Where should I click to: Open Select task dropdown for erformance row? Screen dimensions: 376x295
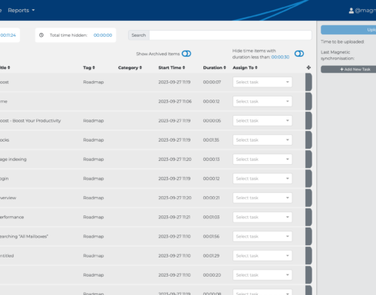coord(262,217)
